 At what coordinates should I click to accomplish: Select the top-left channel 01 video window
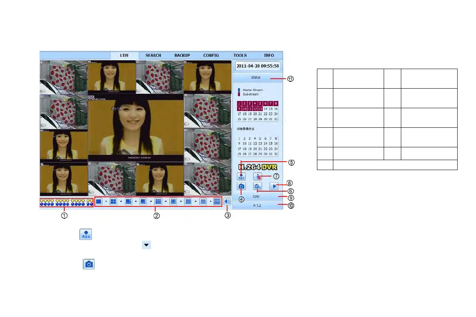64,77
